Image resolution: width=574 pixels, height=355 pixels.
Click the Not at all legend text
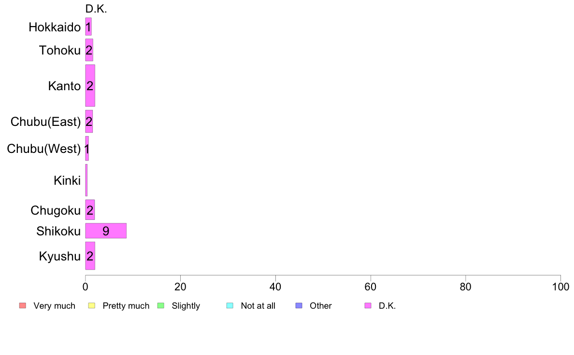(258, 306)
